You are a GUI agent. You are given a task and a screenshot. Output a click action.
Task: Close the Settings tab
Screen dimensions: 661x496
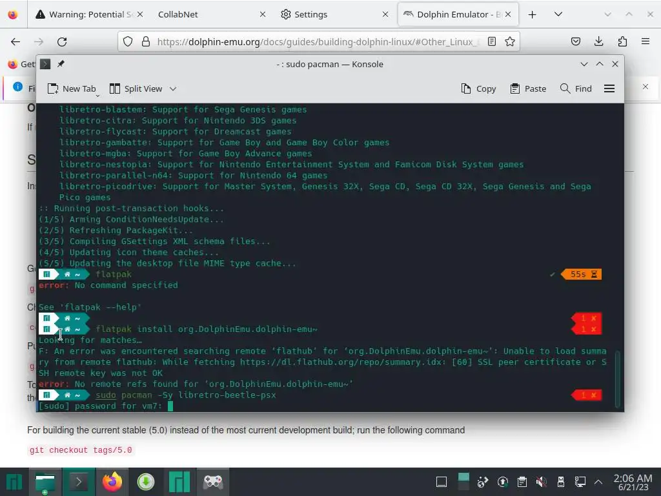[x=385, y=14]
